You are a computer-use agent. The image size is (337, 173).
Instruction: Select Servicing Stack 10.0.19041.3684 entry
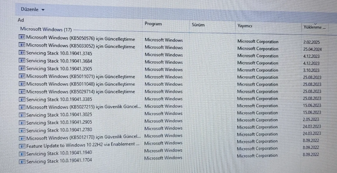point(59,61)
